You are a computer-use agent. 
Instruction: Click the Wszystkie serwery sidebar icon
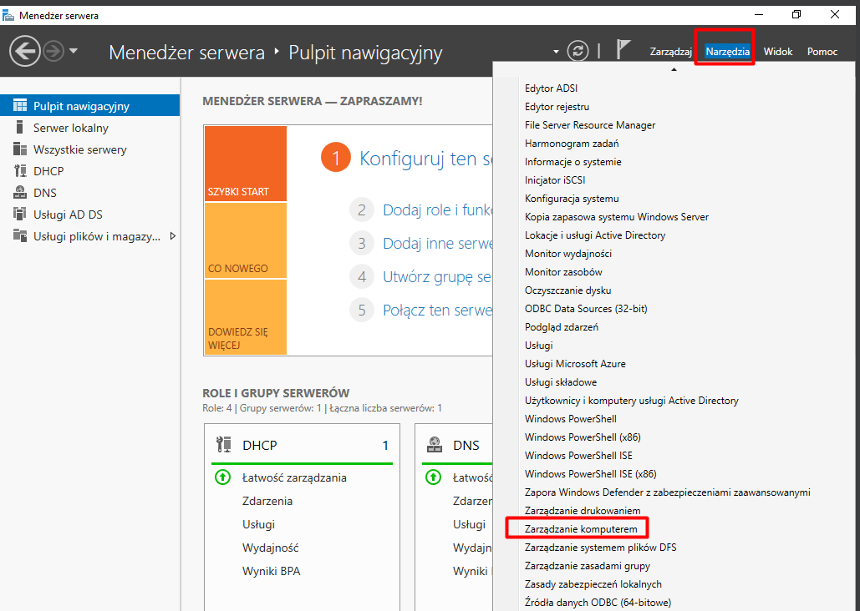coord(19,149)
